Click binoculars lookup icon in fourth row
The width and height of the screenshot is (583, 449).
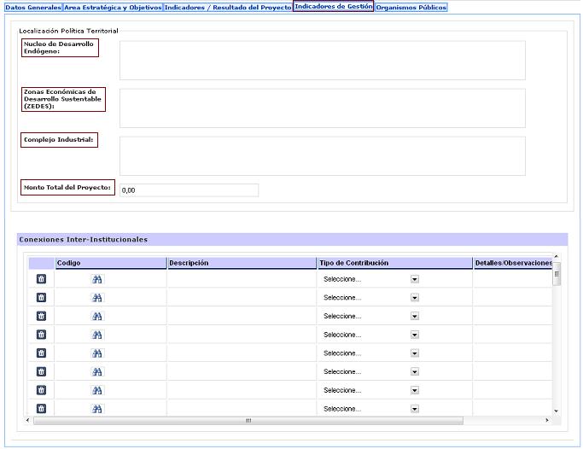(x=97, y=335)
